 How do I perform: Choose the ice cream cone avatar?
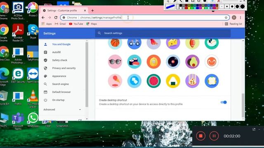[x=115, y=81]
